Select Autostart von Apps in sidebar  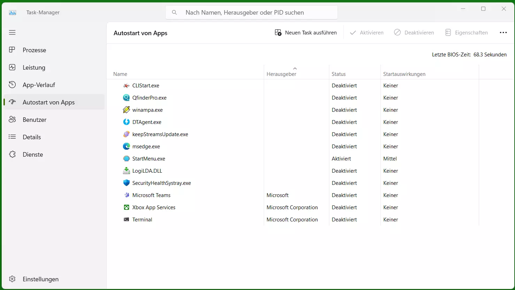pyautogui.click(x=54, y=102)
